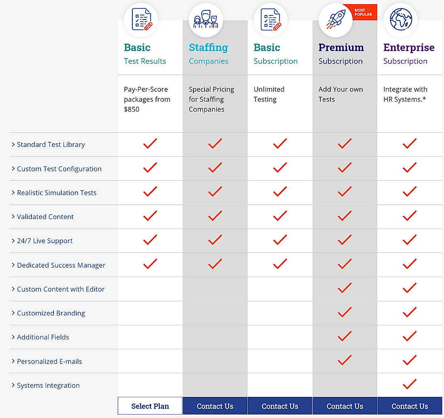Click the Systems Integration checkmark under Enterprise
The width and height of the screenshot is (444, 418).
click(x=410, y=384)
